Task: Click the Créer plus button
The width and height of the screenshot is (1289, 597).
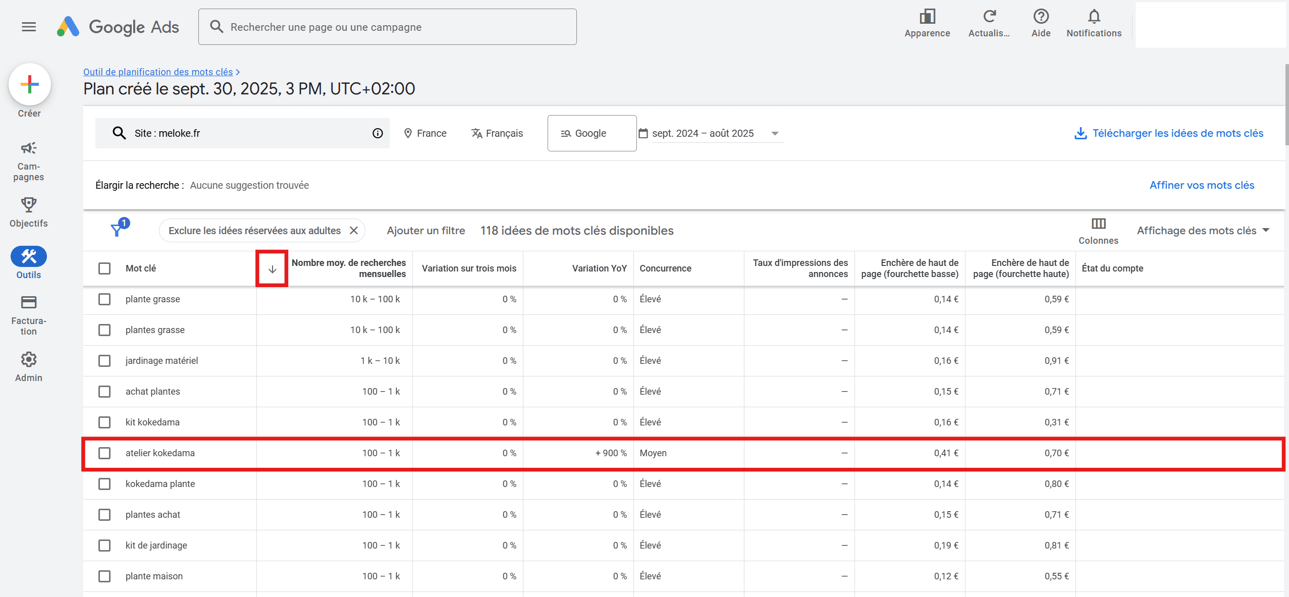Action: (29, 84)
